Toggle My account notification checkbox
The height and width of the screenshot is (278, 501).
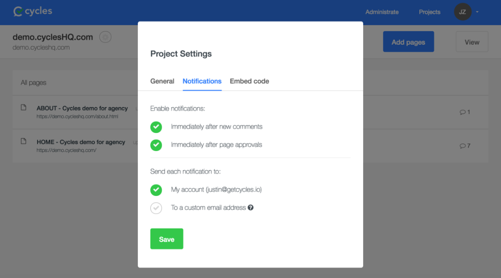pyautogui.click(x=156, y=190)
